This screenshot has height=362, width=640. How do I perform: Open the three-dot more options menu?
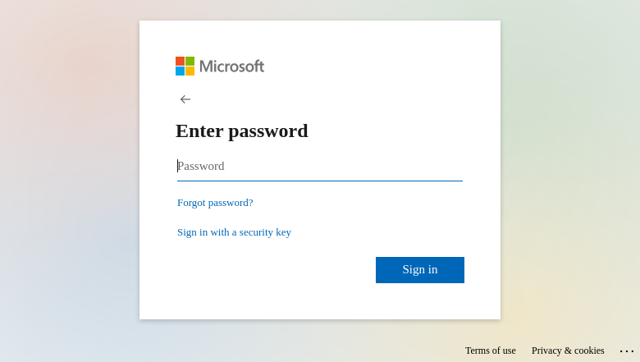[x=627, y=351]
